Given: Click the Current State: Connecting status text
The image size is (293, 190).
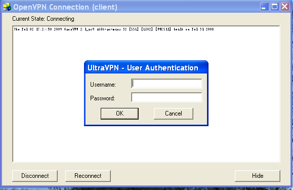Looking at the screenshot, I should click(43, 19).
